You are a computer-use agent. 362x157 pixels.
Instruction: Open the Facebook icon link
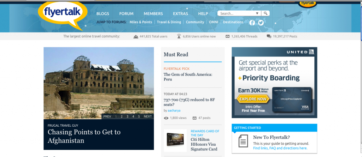(x=252, y=23)
